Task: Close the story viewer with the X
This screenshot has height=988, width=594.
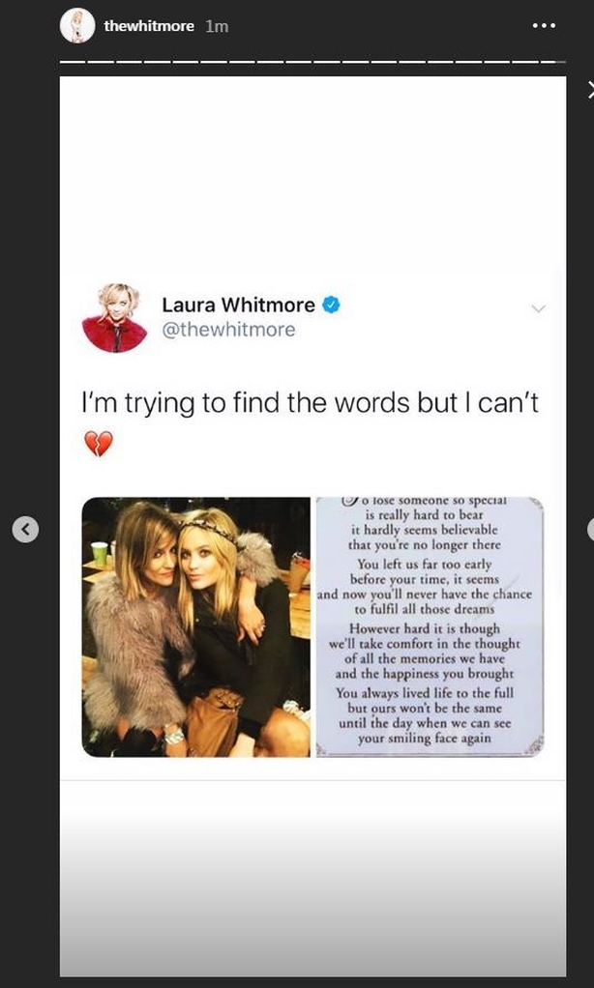Action: (591, 91)
